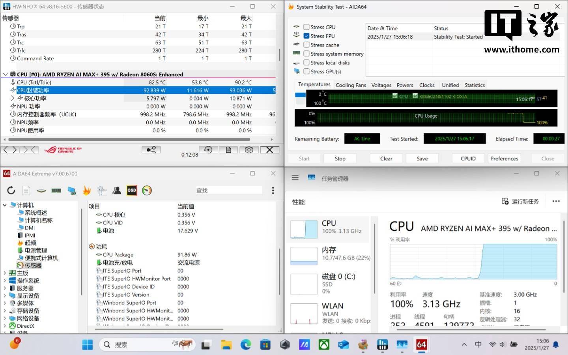This screenshot has height=355, width=568.
Task: Click the AIDA64 refresh icon
Action: click(11, 191)
